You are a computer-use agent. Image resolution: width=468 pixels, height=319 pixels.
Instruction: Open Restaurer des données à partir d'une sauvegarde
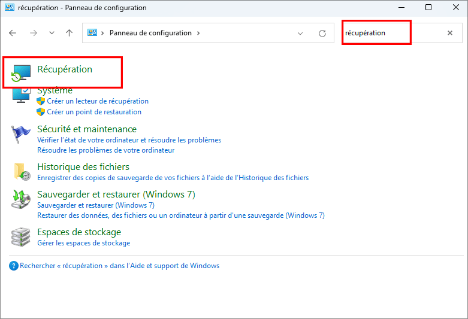(181, 215)
